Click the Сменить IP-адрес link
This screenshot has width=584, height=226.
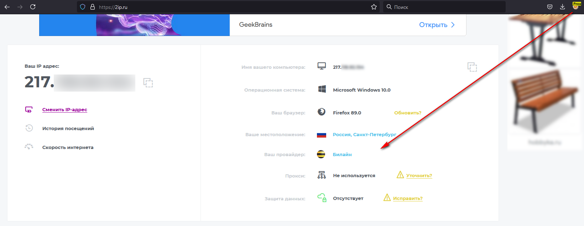click(64, 110)
